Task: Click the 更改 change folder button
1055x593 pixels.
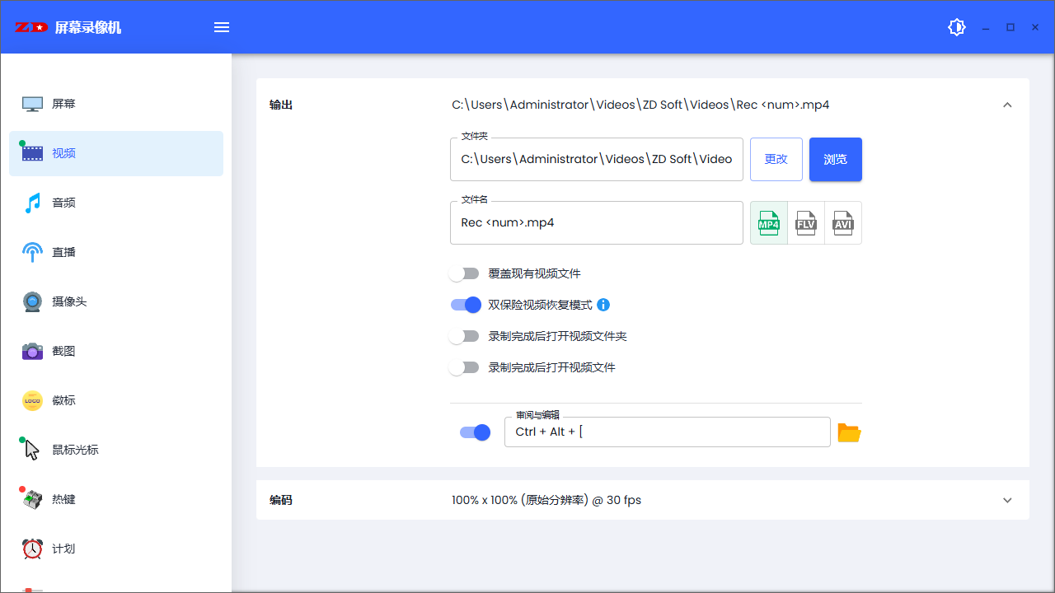Action: coord(776,159)
